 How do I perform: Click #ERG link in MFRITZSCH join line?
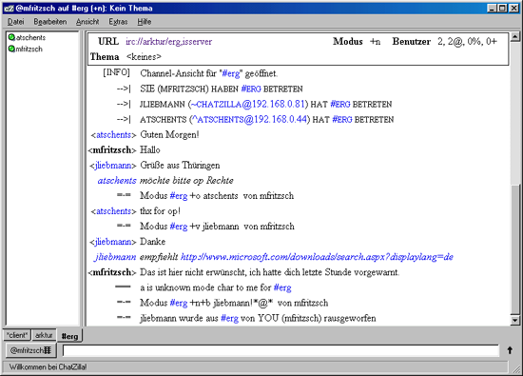pos(251,89)
